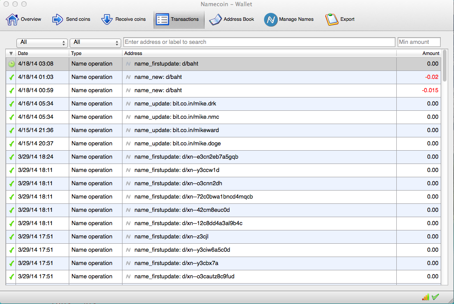Open the first All date filter dropdown
Screen dimensions: 454x304
(42, 43)
